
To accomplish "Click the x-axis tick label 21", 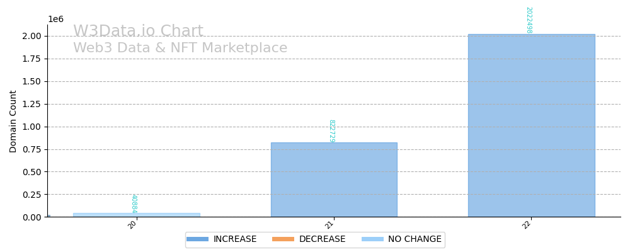I will (x=329, y=224).
